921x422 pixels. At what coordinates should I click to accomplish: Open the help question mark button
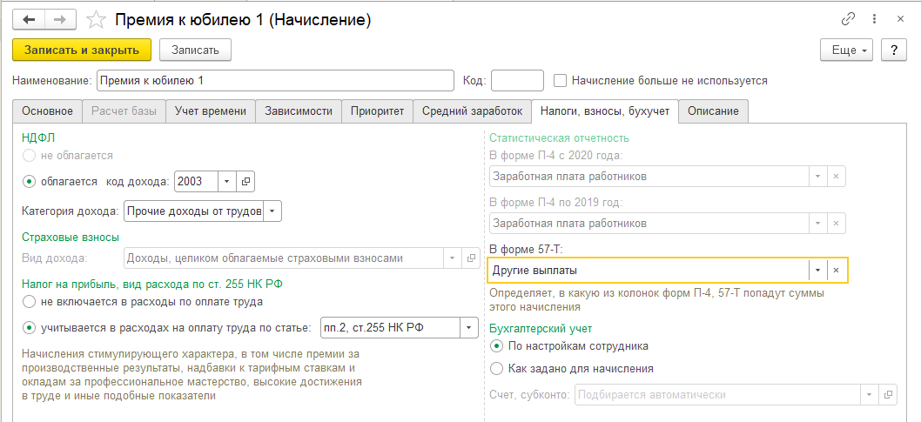click(893, 50)
